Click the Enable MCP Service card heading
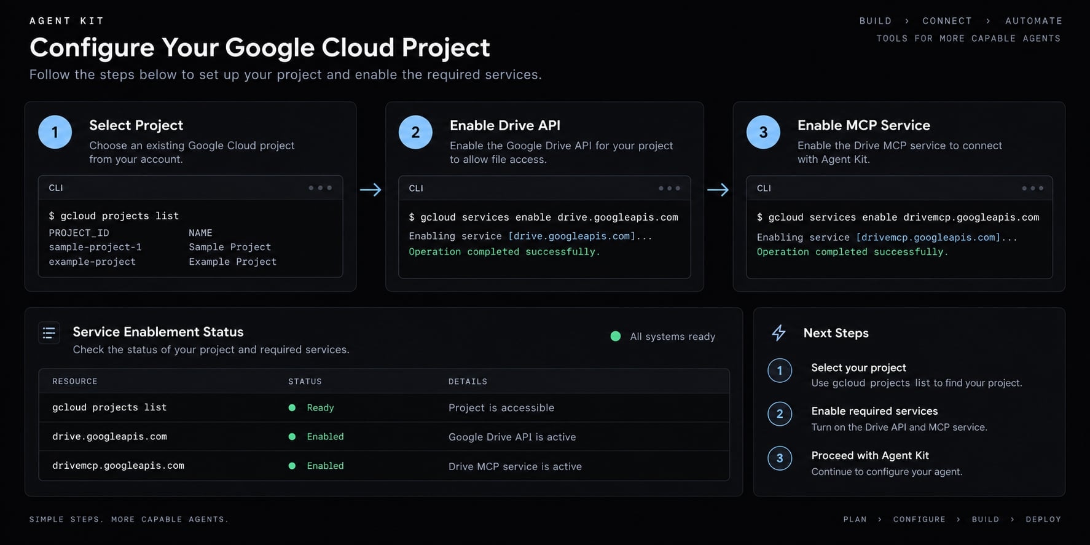This screenshot has width=1090, height=545. pyautogui.click(x=864, y=125)
